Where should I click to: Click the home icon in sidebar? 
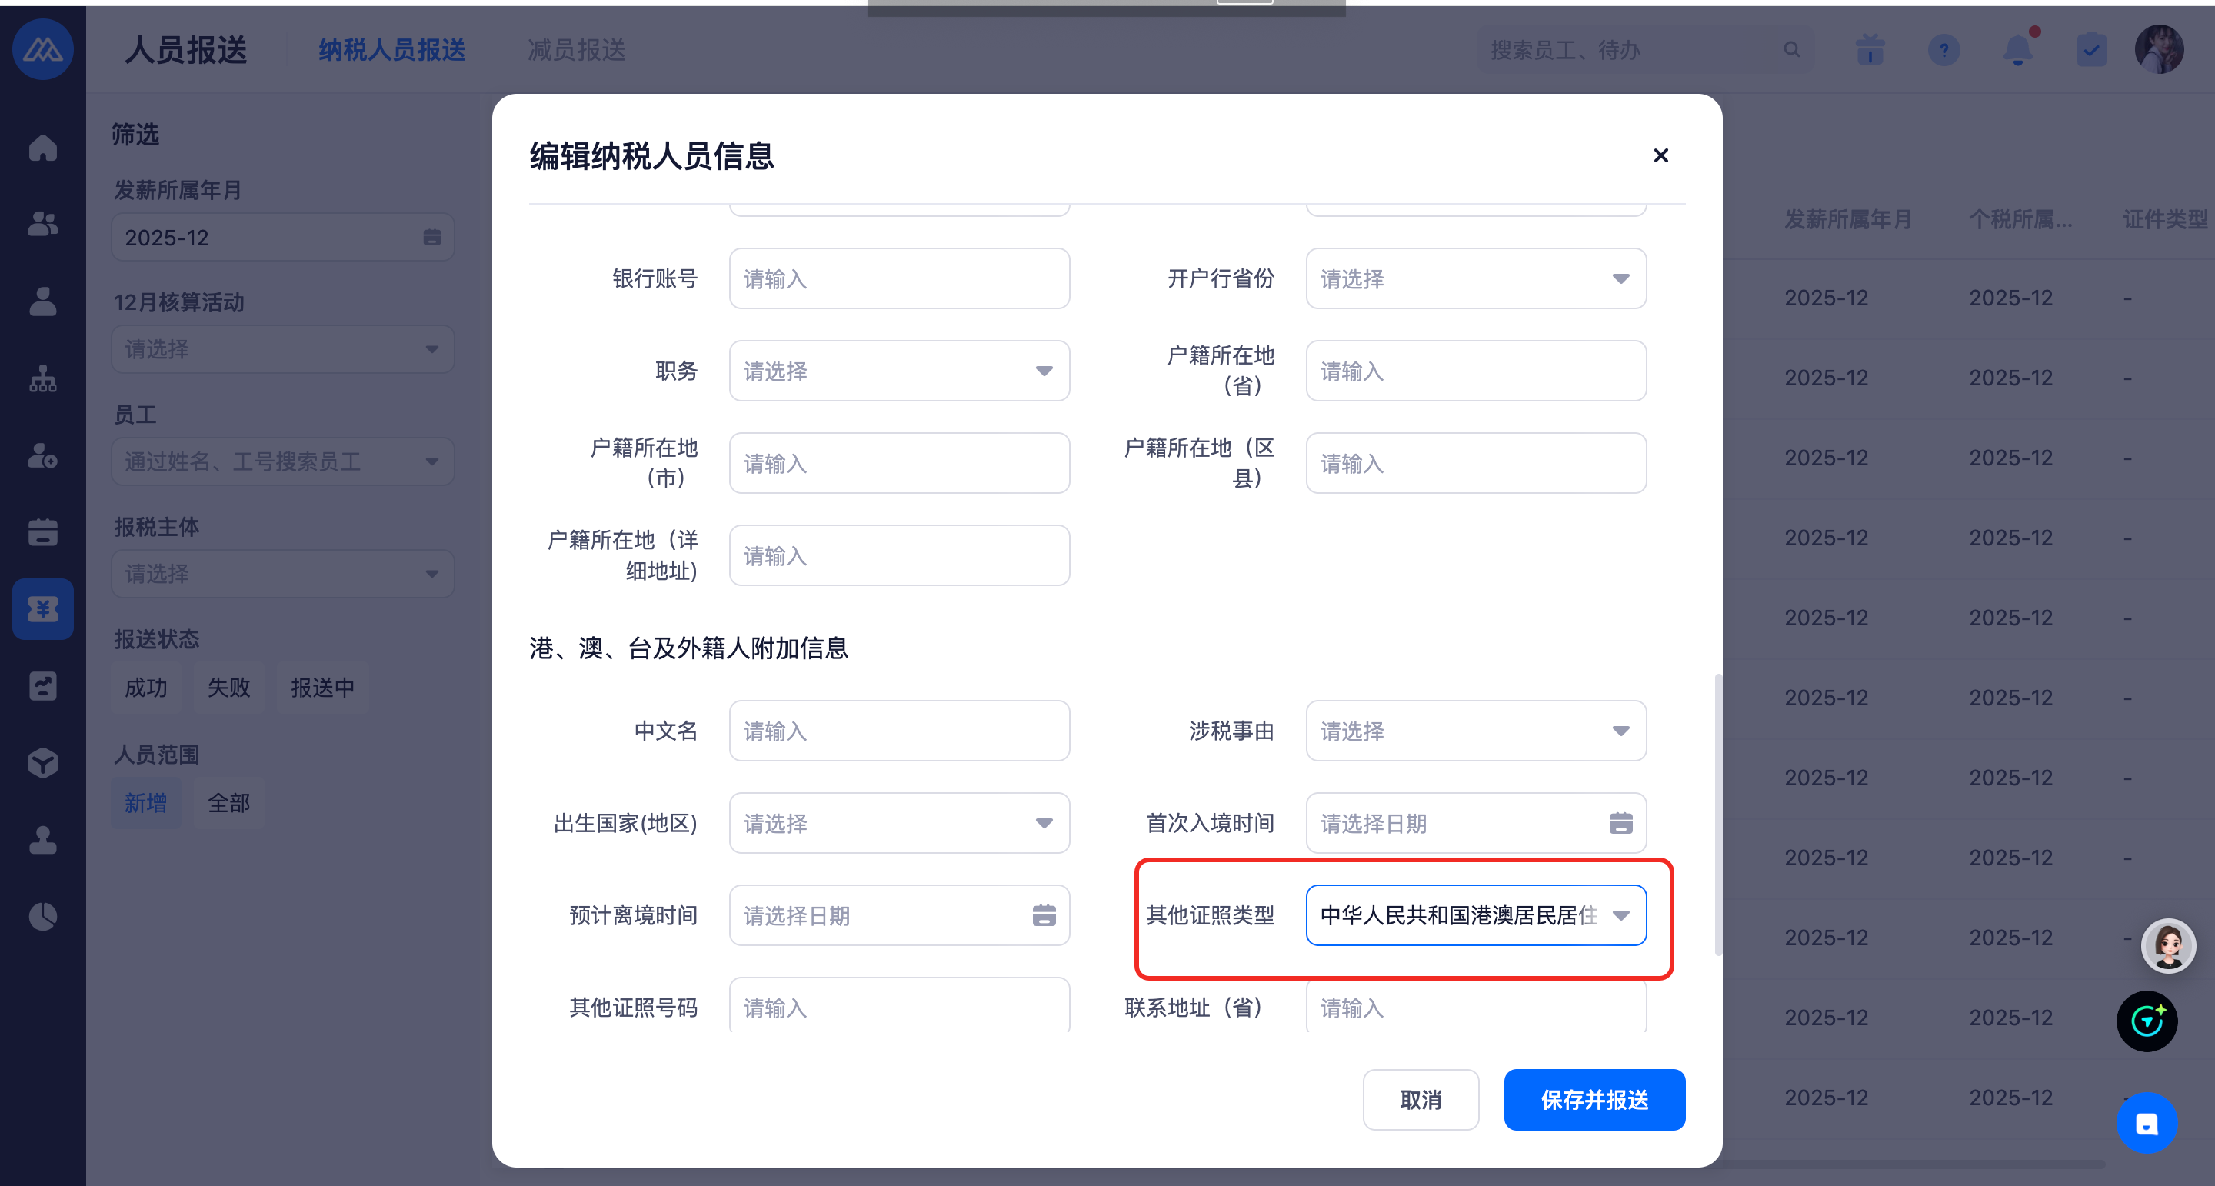point(42,148)
